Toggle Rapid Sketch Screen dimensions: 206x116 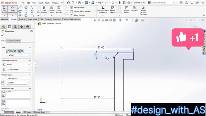pyautogui.click(x=126, y=10)
